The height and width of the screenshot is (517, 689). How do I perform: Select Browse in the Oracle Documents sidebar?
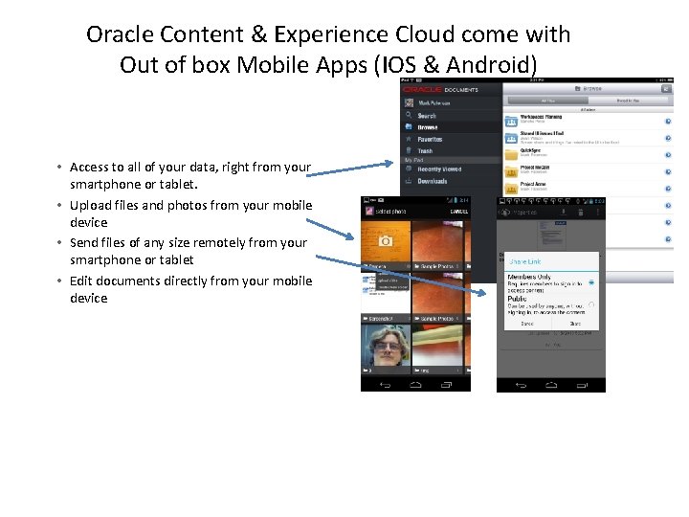[452, 127]
